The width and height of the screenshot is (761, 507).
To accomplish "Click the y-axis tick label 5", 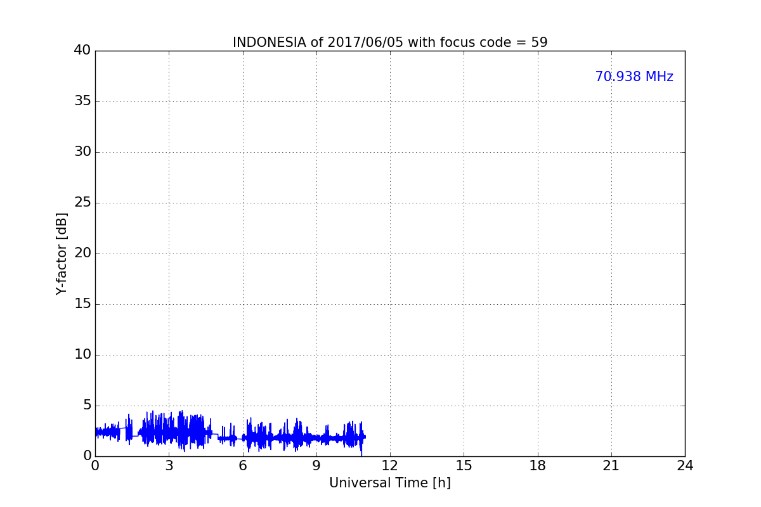I will point(87,406).
